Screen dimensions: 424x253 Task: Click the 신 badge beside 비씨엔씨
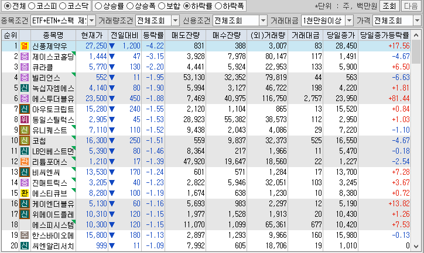[25, 172]
